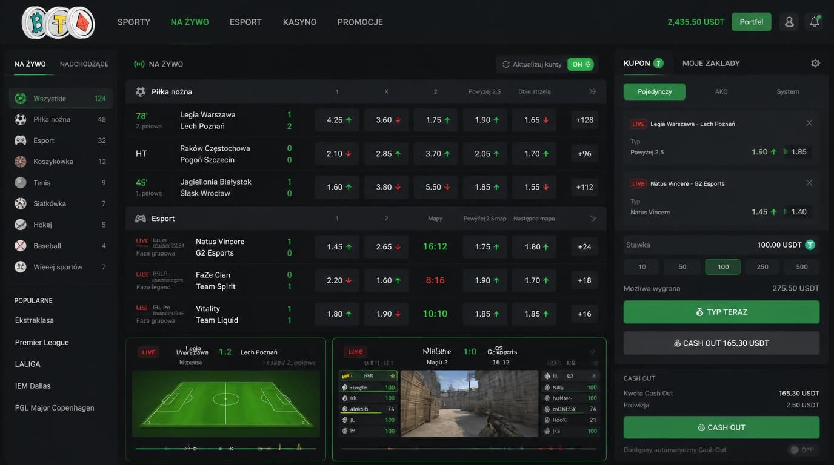
Task: Go to the KASYNO navigation tab
Action: point(299,22)
